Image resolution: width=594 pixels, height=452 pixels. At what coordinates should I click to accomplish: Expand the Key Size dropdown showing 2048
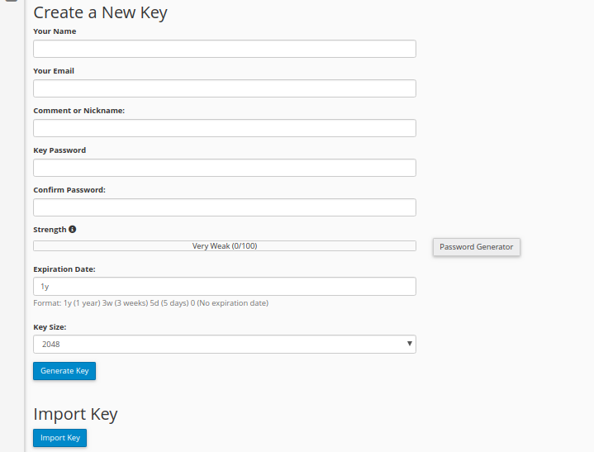pyautogui.click(x=224, y=344)
